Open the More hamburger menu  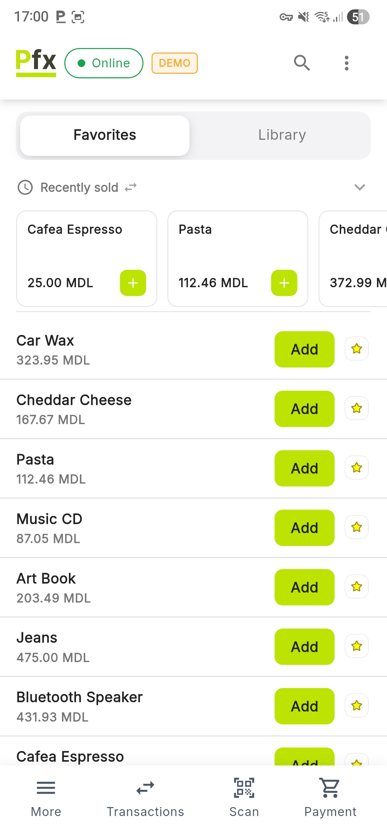[x=46, y=796]
